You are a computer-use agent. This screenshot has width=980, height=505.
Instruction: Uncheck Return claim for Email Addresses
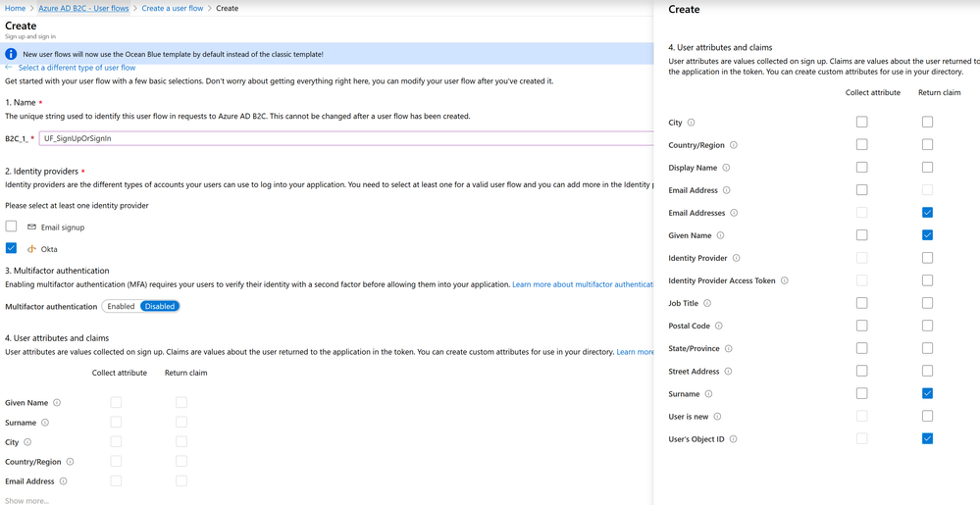pos(927,213)
